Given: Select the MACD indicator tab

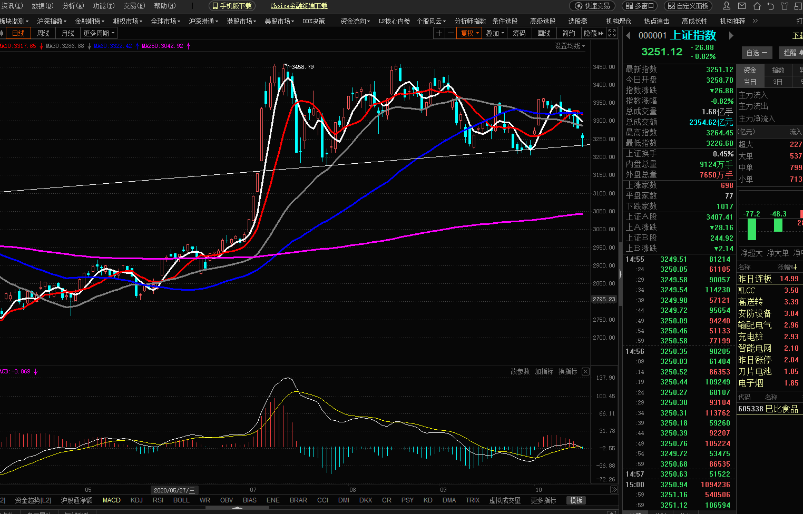Looking at the screenshot, I should click(x=111, y=500).
